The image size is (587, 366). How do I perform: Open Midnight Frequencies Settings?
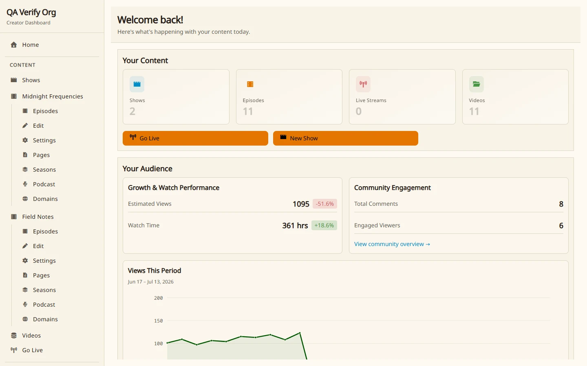57,140
